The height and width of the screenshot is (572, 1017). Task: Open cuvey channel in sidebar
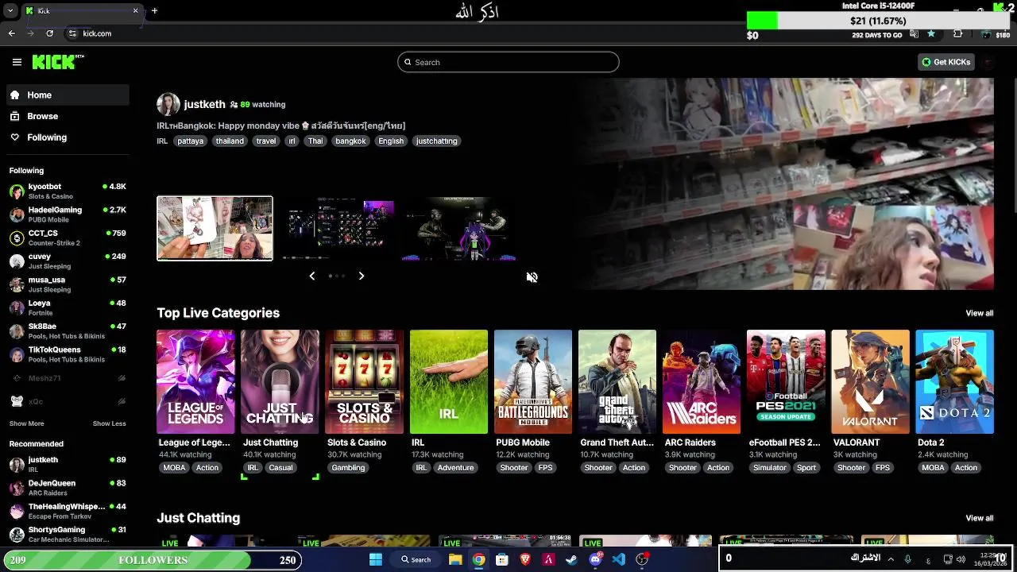68,261
